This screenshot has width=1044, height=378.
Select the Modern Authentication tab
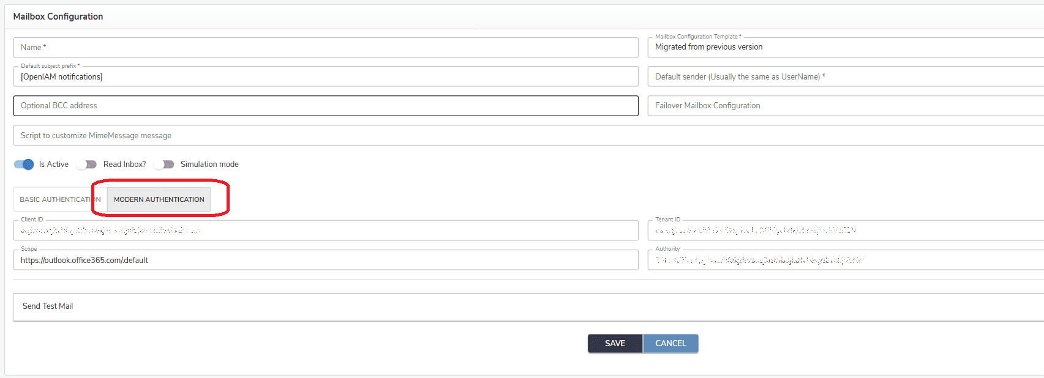[159, 199]
